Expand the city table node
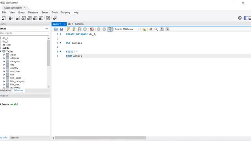Screen dimensions: 251x141 (x=4, y=65)
